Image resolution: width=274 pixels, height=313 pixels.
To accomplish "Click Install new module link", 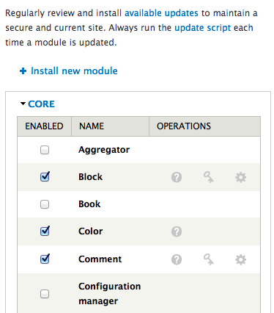I will (x=74, y=71).
